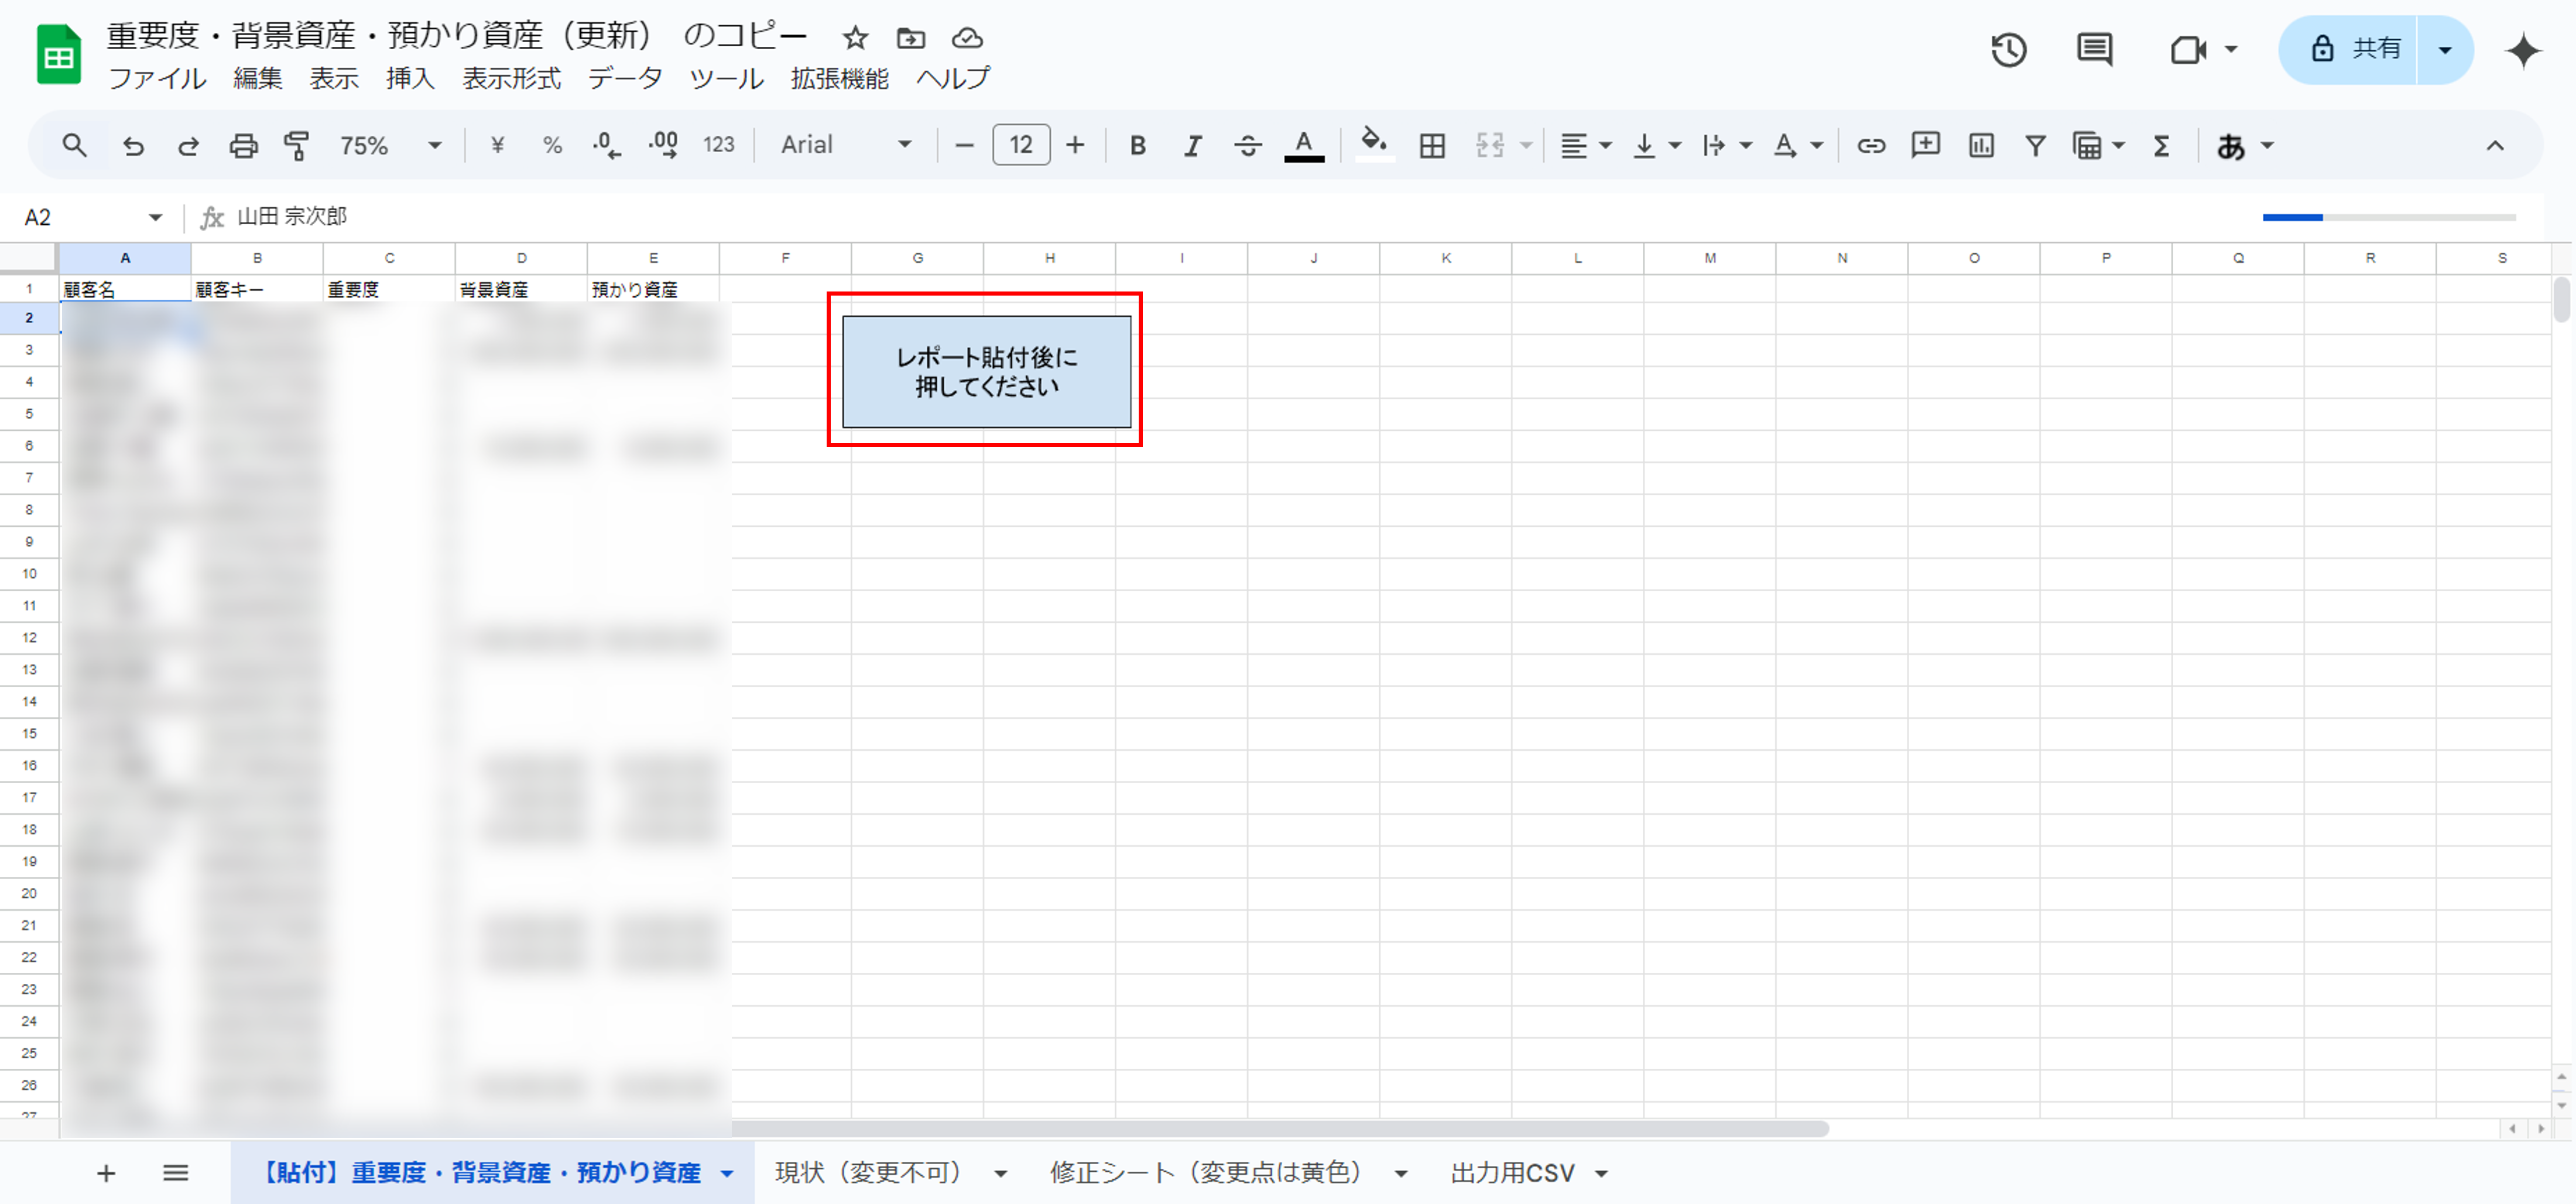2576x1204 pixels.
Task: Click the functions sigma icon
Action: tap(2161, 146)
